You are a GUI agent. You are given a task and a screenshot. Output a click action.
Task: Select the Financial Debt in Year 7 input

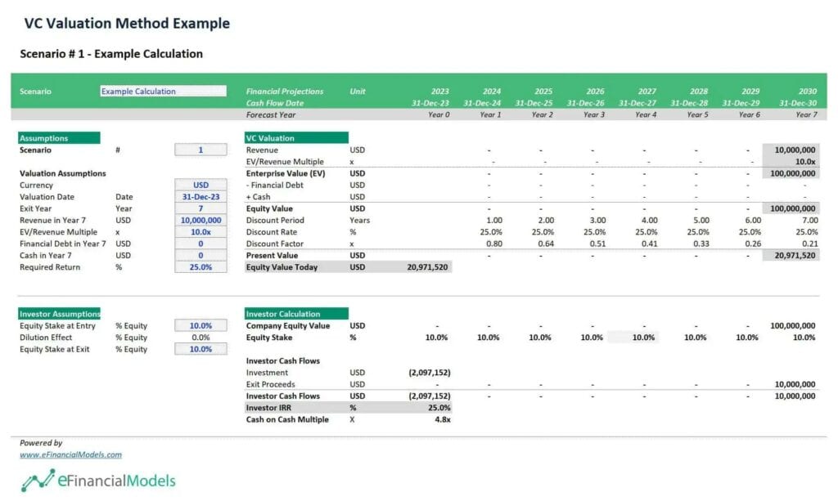pos(200,244)
